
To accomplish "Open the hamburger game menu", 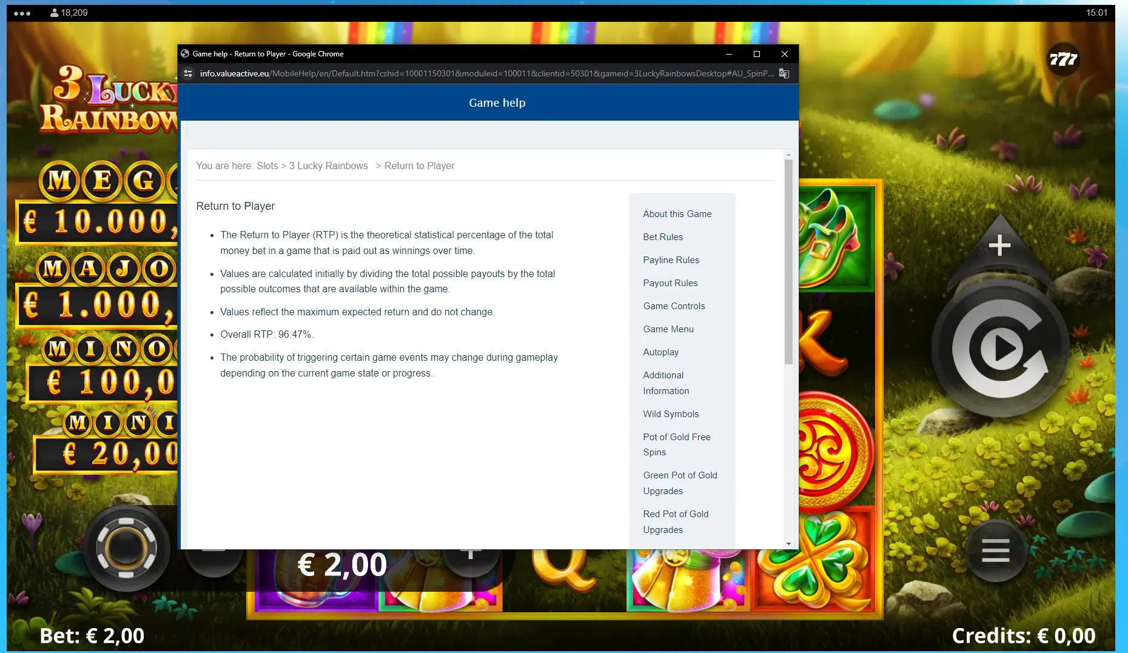I will (x=995, y=551).
